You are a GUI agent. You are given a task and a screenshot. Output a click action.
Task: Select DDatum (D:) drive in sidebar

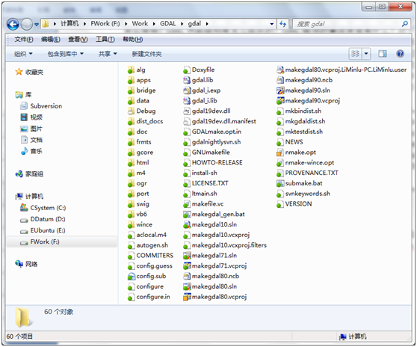click(43, 219)
